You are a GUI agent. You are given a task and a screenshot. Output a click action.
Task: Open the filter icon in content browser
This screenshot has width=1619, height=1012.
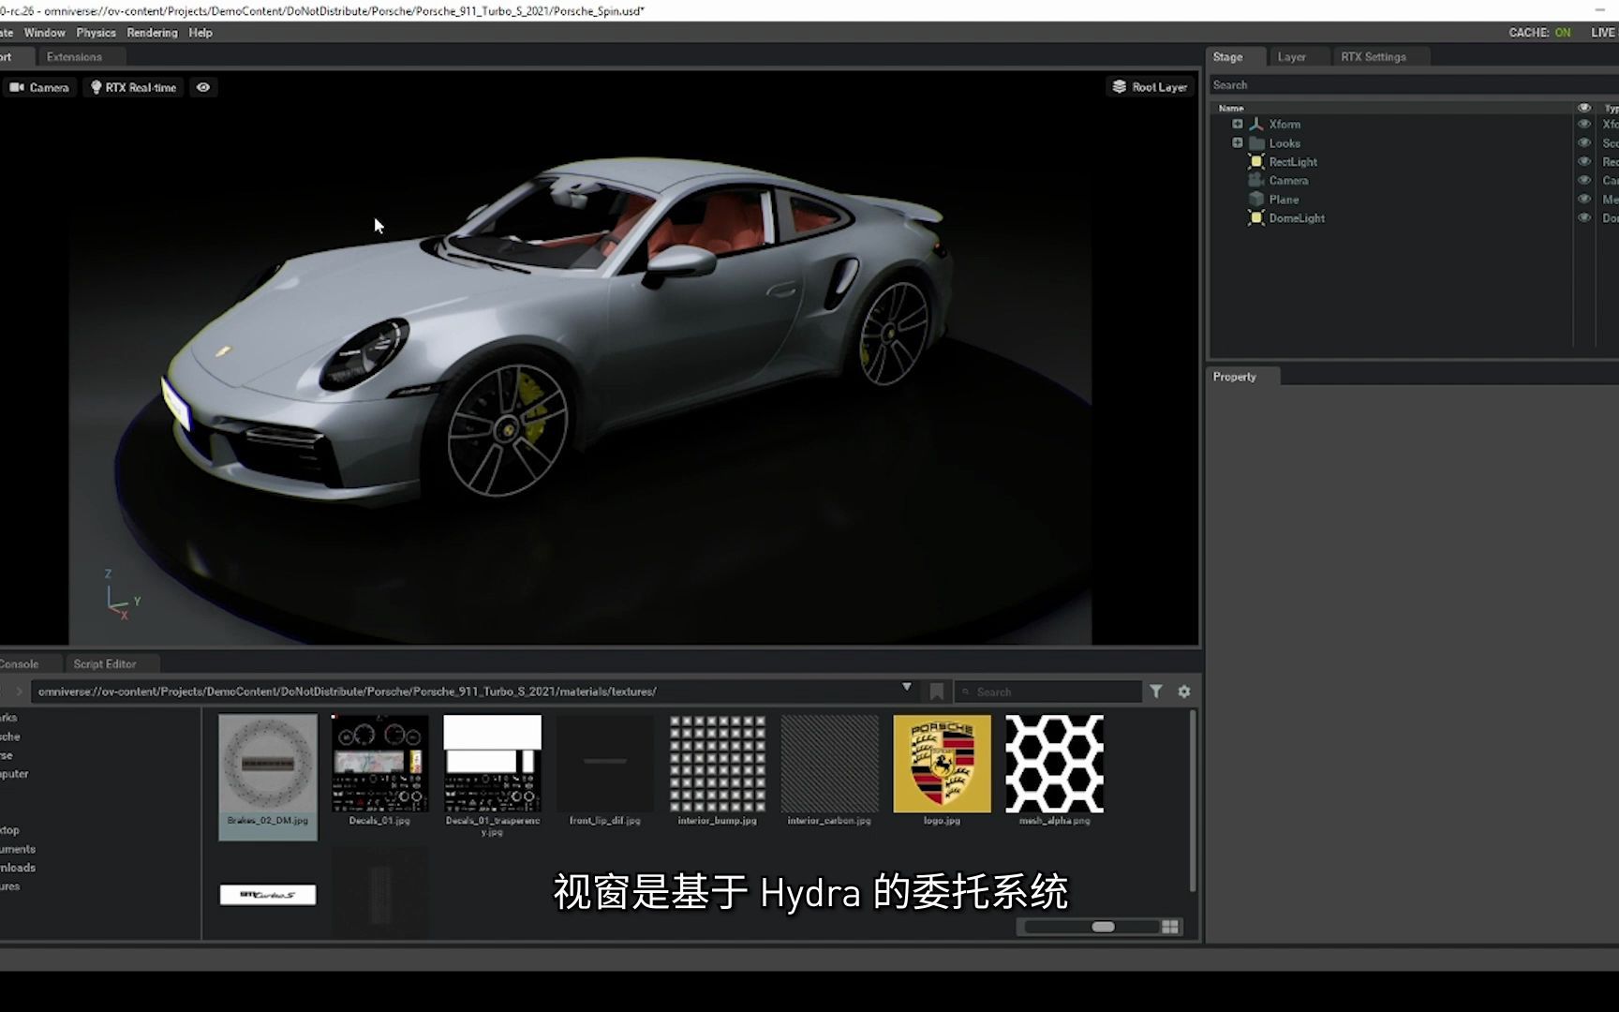coord(1156,692)
